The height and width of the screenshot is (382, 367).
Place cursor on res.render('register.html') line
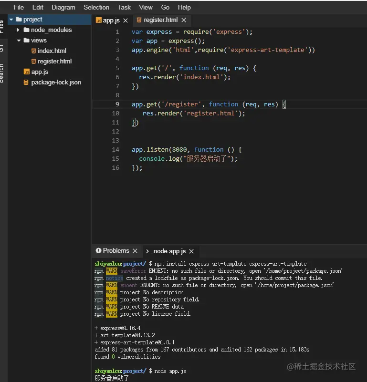point(194,114)
